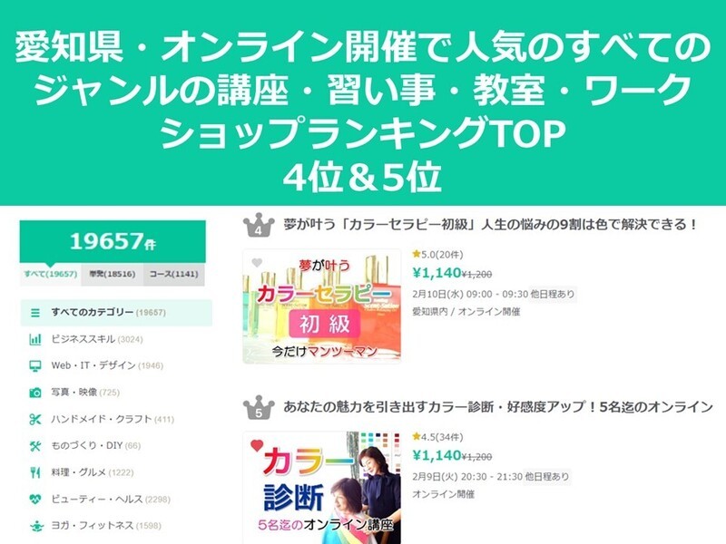This screenshot has height=544, width=726.
Task: Toggle favorite heart on カラーセラピー thumbnail
Action: 257,263
